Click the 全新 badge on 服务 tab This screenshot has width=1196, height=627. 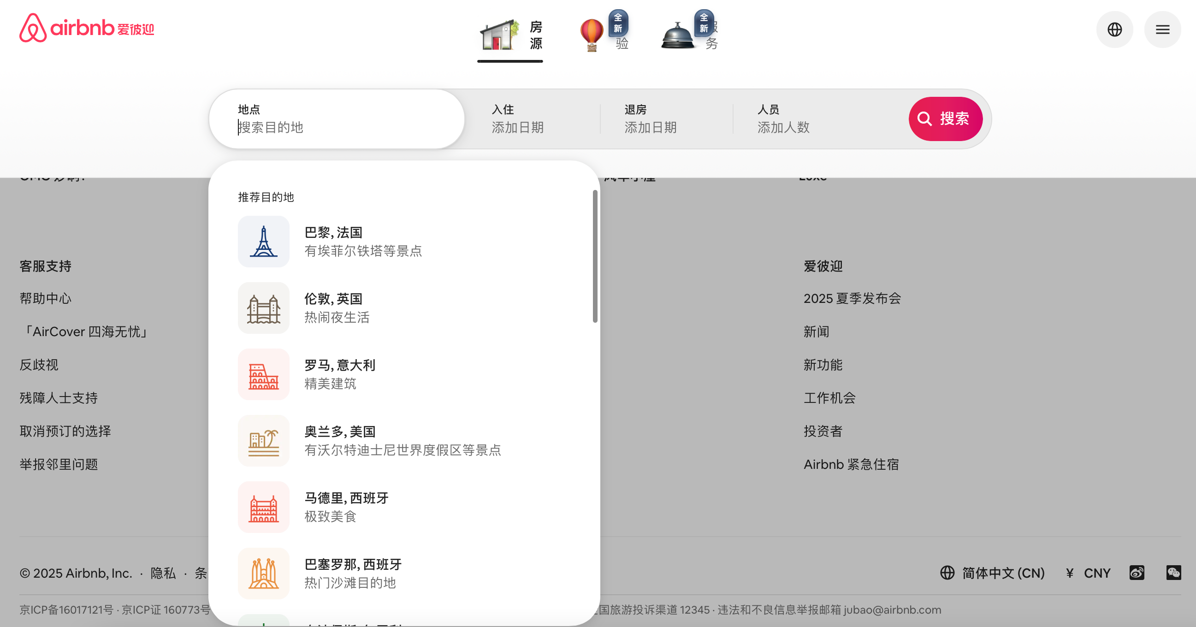pos(704,23)
